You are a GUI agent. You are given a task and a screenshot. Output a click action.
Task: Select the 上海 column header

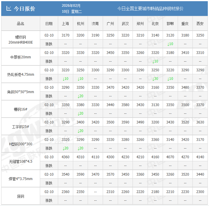click(66, 24)
